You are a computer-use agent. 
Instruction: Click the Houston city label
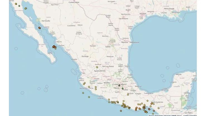[143, 14]
